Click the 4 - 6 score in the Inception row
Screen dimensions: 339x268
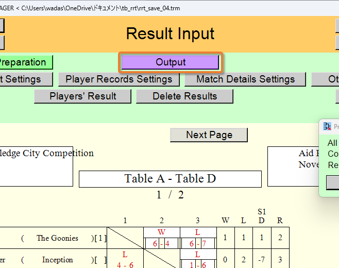tap(125, 265)
